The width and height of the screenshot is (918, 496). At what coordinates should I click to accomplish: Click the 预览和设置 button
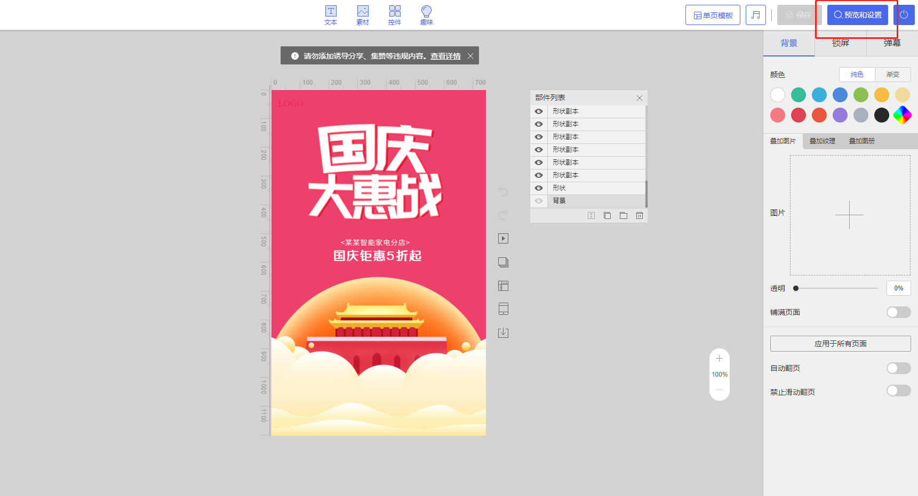tap(857, 15)
